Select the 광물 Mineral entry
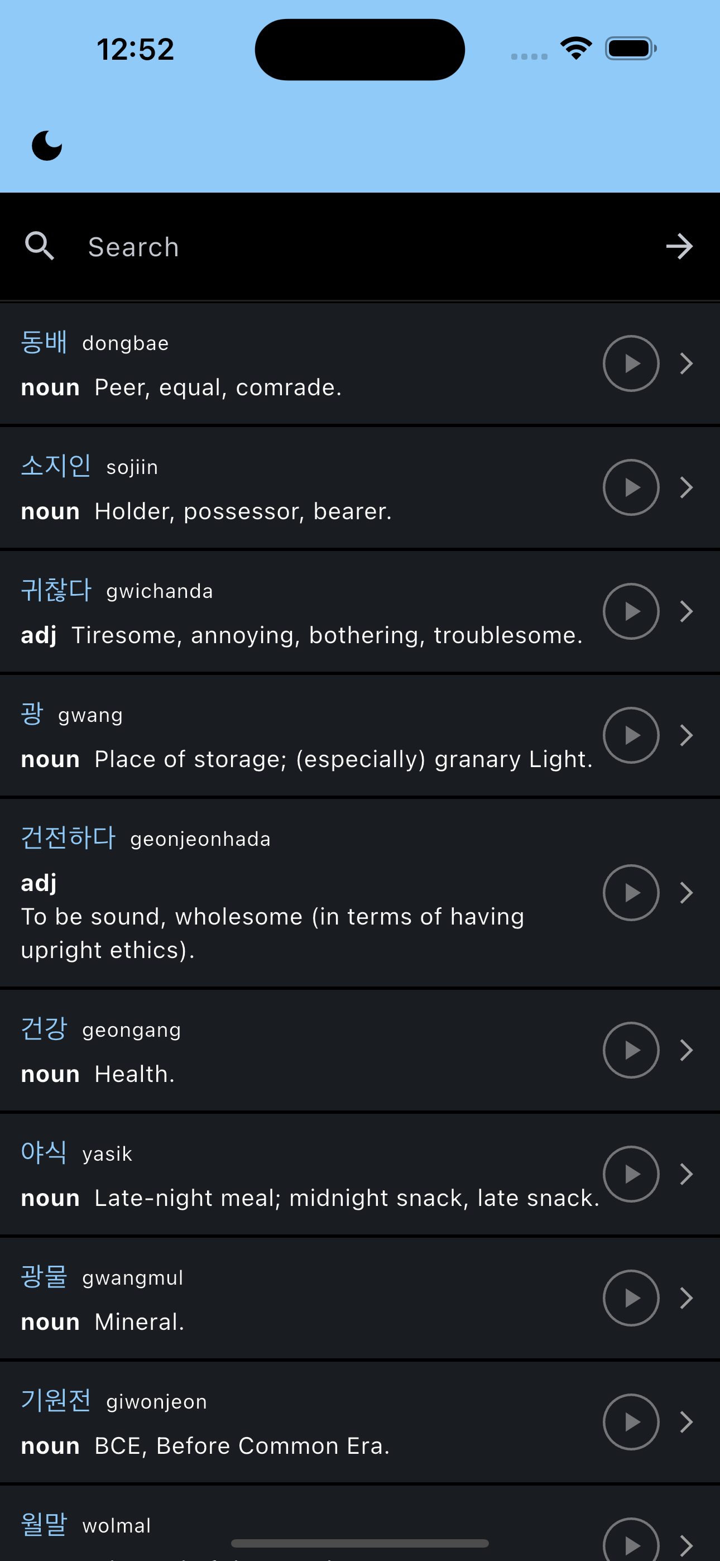The width and height of the screenshot is (720, 1561). click(x=360, y=1298)
